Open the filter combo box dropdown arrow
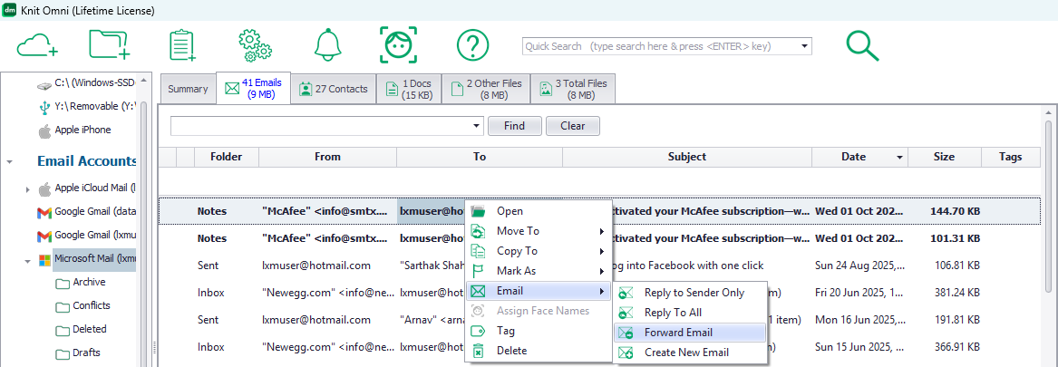This screenshot has height=367, width=1058. pos(477,126)
